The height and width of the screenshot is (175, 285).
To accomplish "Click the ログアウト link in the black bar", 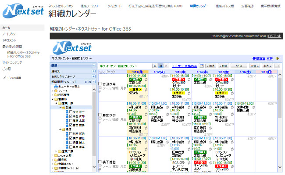I will click(274, 36).
